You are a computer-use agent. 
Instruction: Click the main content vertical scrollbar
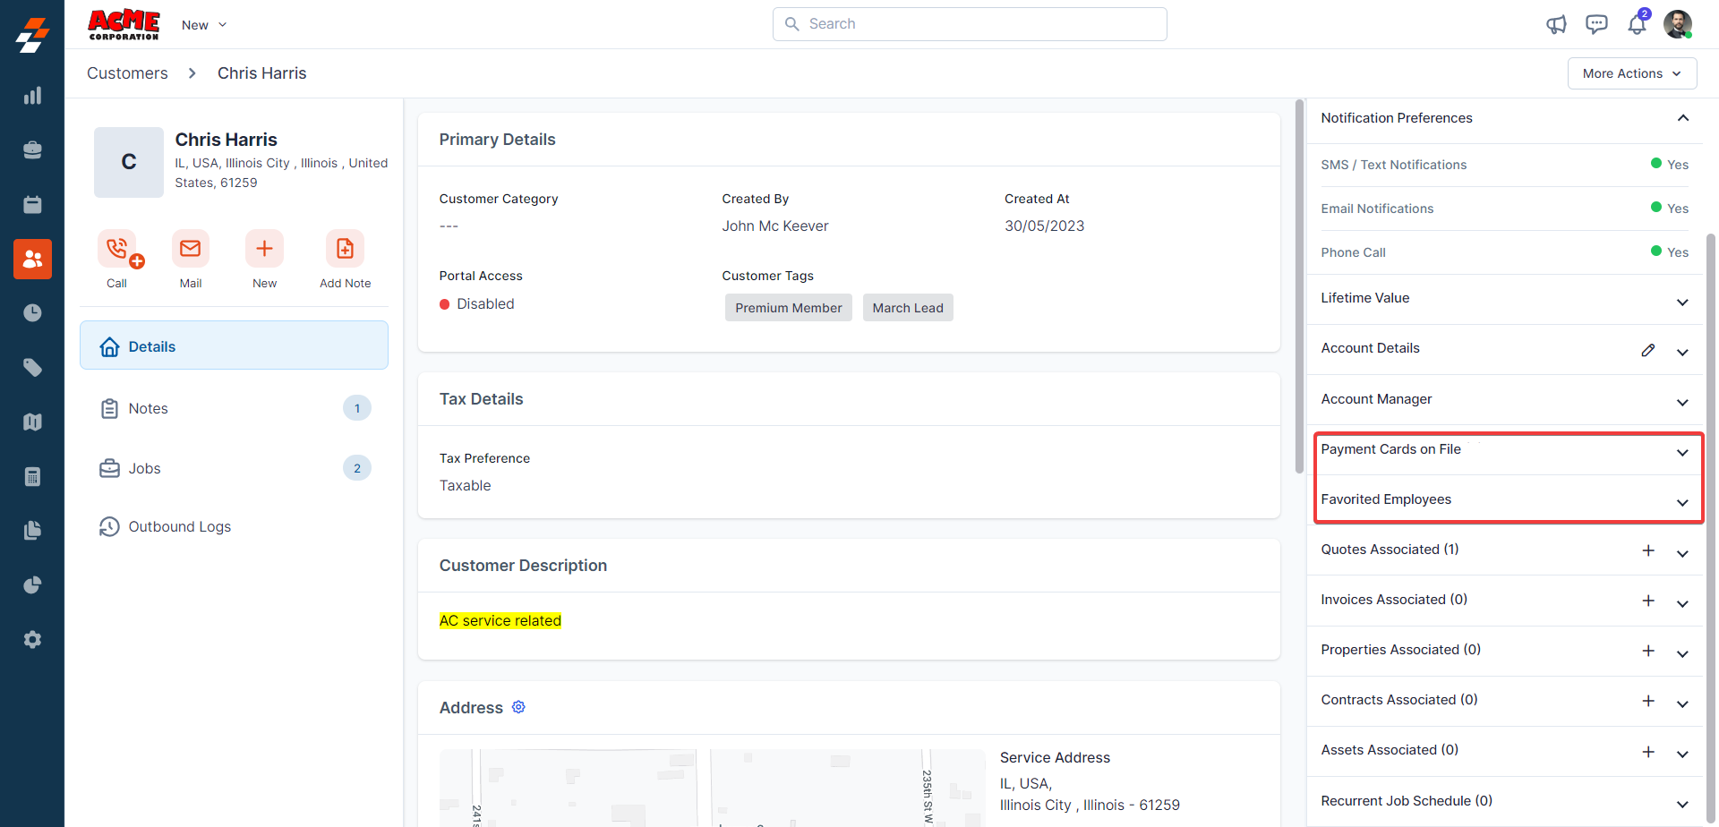[1299, 286]
